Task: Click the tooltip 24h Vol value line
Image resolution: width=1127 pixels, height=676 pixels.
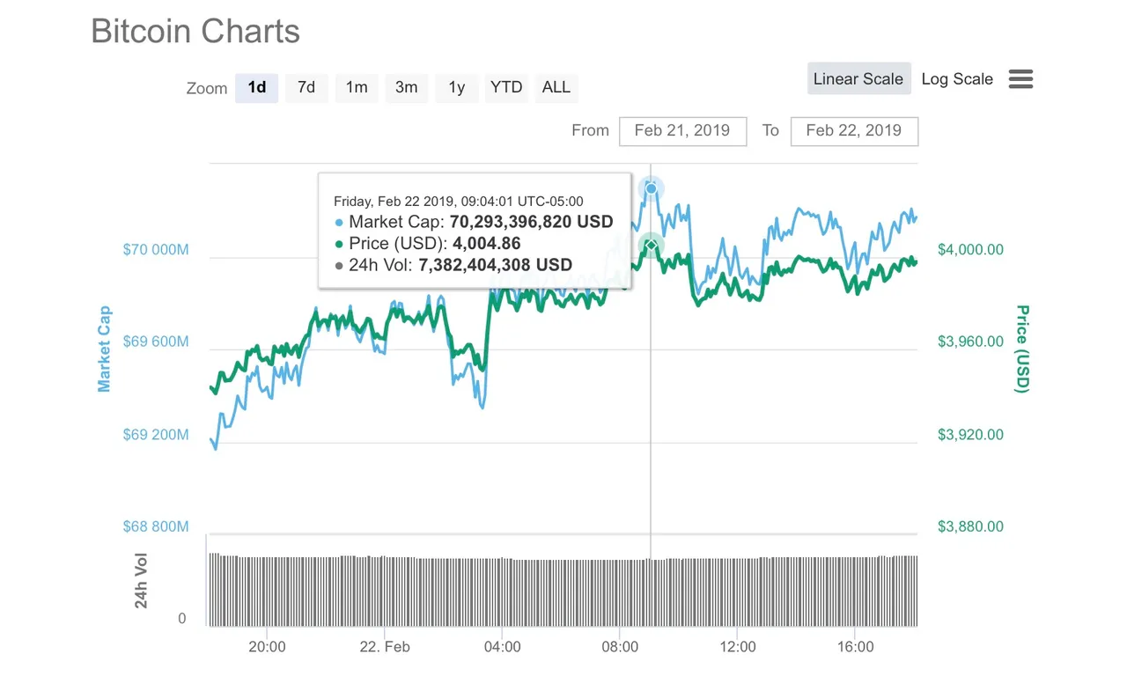Action: click(453, 264)
